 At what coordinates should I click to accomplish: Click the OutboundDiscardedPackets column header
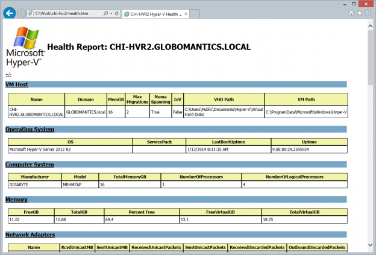coord(317,247)
